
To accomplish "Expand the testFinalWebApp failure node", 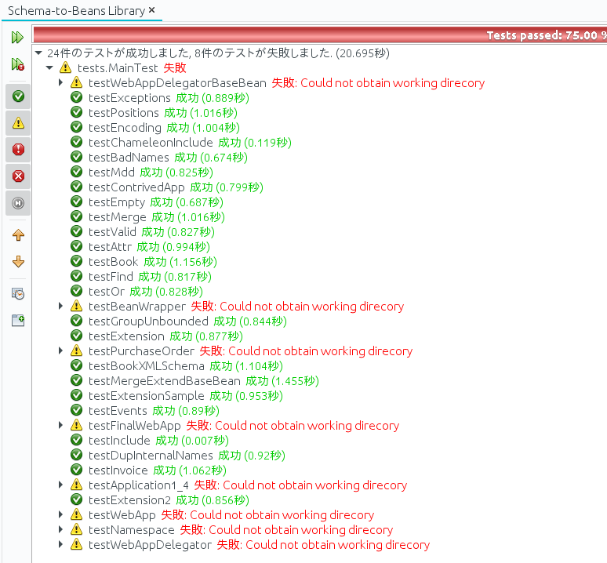I will pos(60,425).
